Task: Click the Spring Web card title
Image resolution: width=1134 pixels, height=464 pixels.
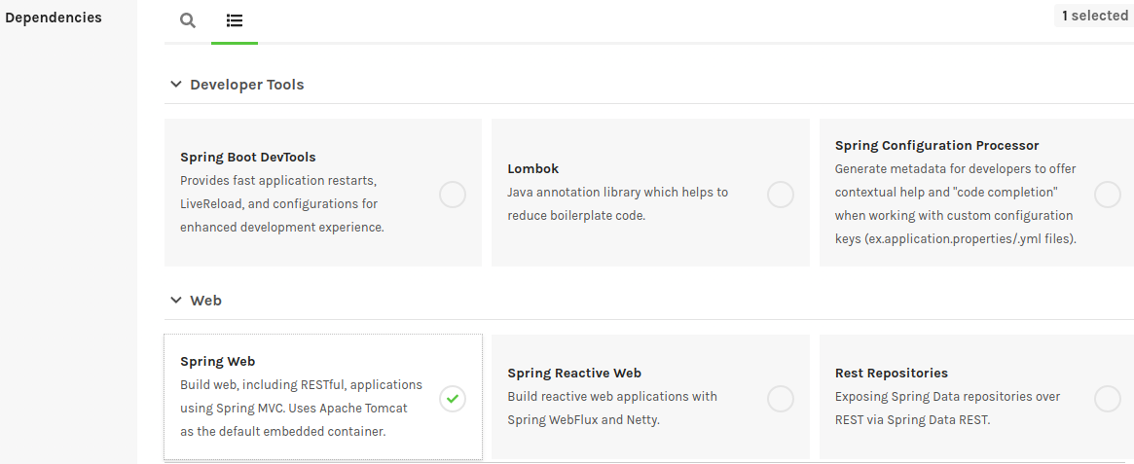Action: [x=218, y=362]
